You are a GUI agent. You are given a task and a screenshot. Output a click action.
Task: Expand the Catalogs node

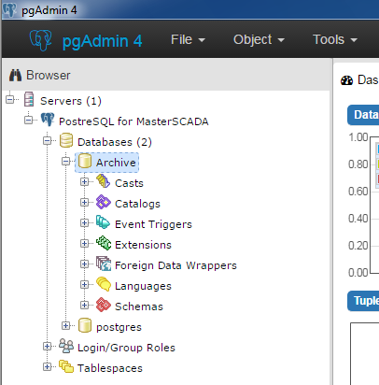(x=85, y=203)
